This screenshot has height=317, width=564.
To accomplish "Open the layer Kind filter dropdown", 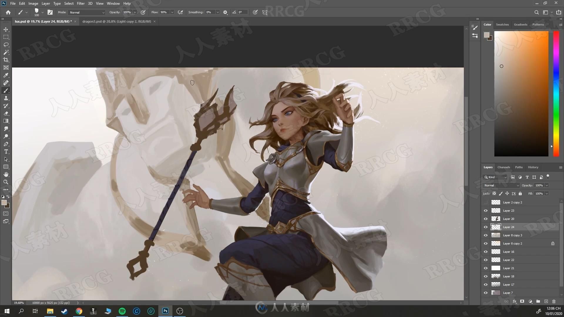I will click(x=495, y=177).
